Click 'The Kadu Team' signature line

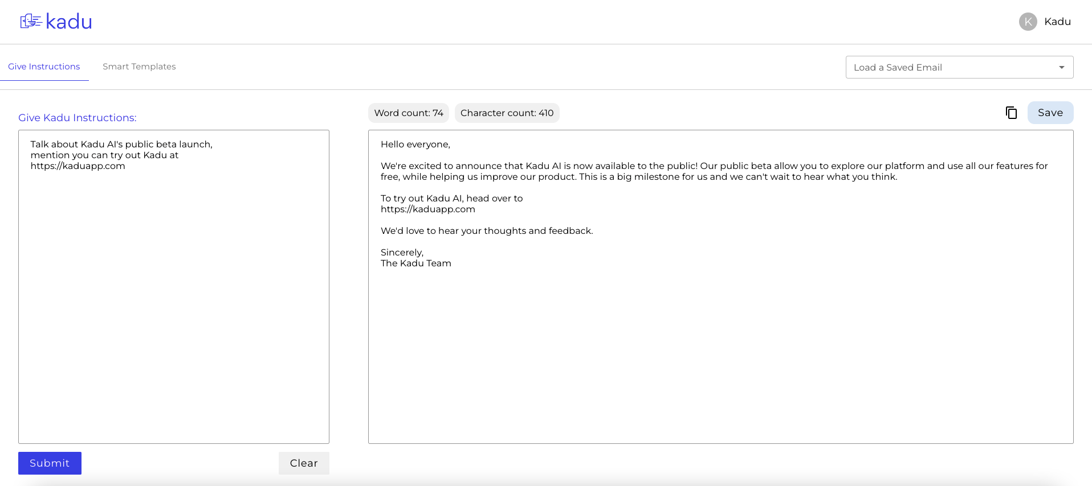click(x=416, y=263)
